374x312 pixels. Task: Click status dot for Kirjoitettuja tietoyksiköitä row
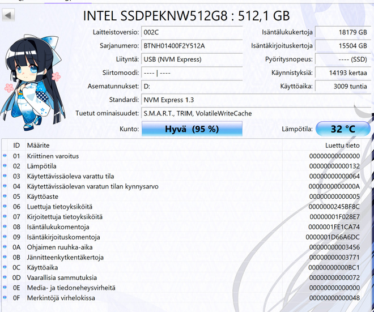pos(5,216)
